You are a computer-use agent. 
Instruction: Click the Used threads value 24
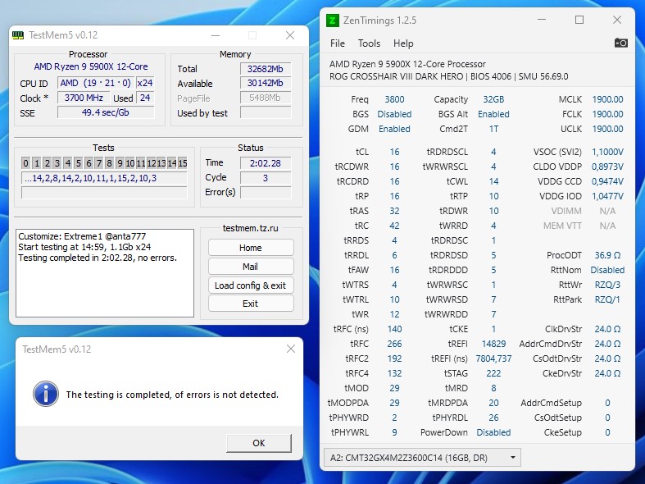145,98
